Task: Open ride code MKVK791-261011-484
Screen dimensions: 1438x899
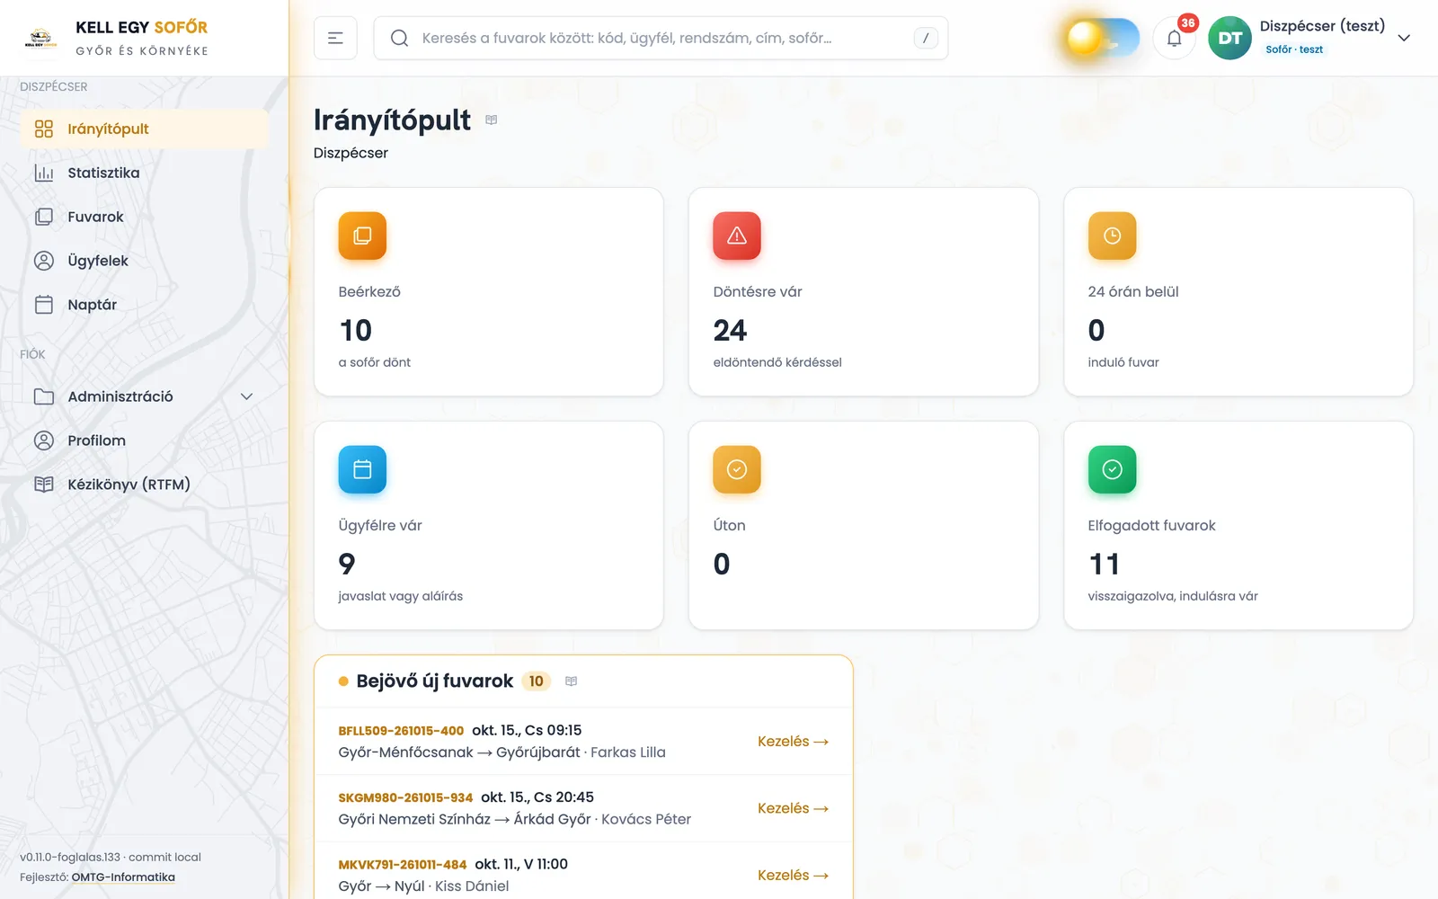Action: pos(403,865)
